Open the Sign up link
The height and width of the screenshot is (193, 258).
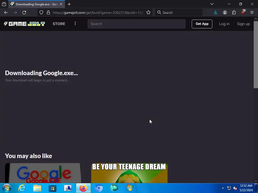coord(243,24)
